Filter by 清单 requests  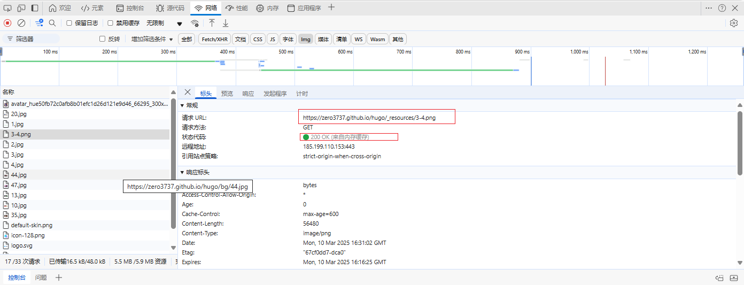point(341,39)
